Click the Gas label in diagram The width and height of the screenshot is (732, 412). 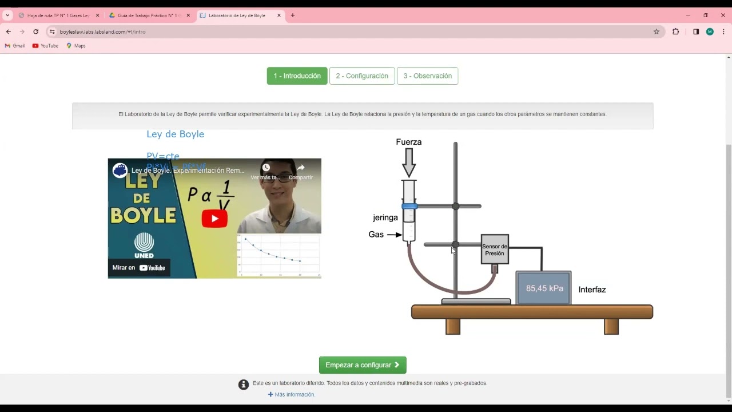pos(376,235)
